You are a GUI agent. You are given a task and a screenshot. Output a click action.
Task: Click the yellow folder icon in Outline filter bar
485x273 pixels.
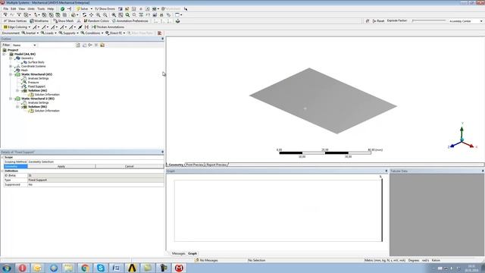point(102,45)
